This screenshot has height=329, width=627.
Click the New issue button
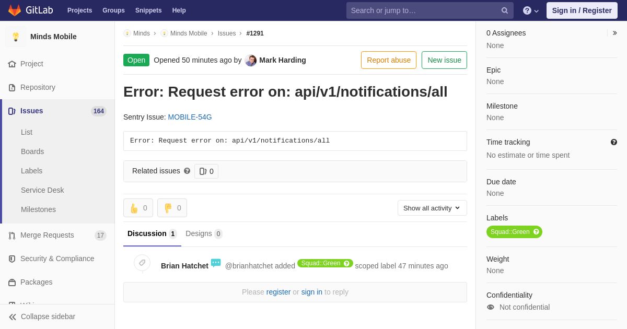pyautogui.click(x=444, y=60)
